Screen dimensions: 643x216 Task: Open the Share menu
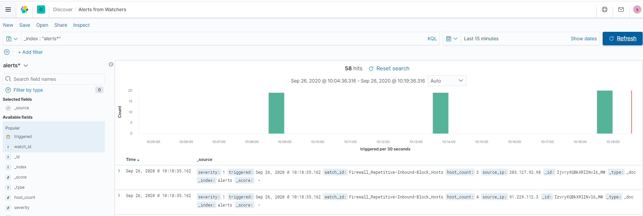point(61,25)
